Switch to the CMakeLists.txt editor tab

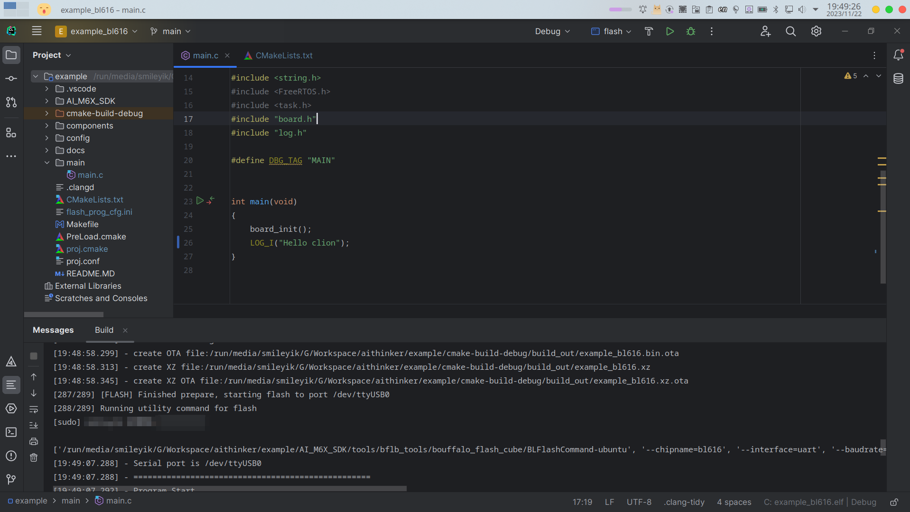pyautogui.click(x=279, y=55)
